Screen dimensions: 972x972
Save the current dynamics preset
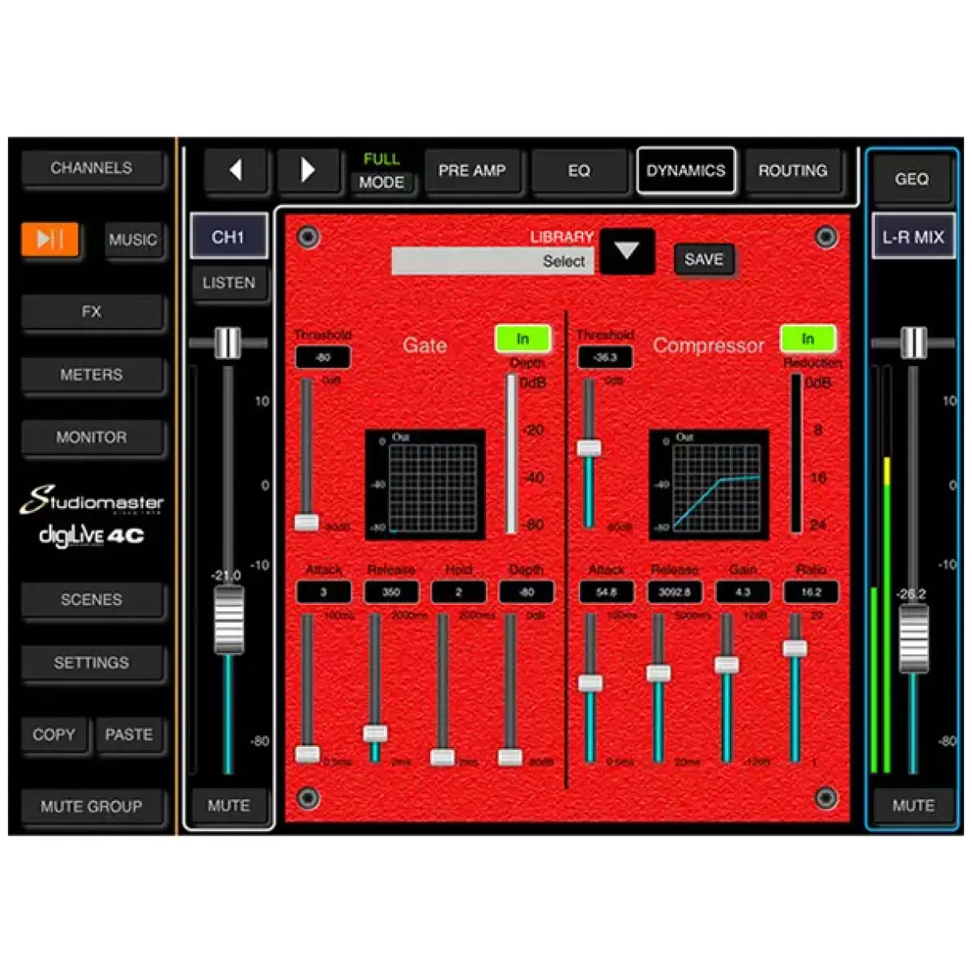click(x=704, y=260)
